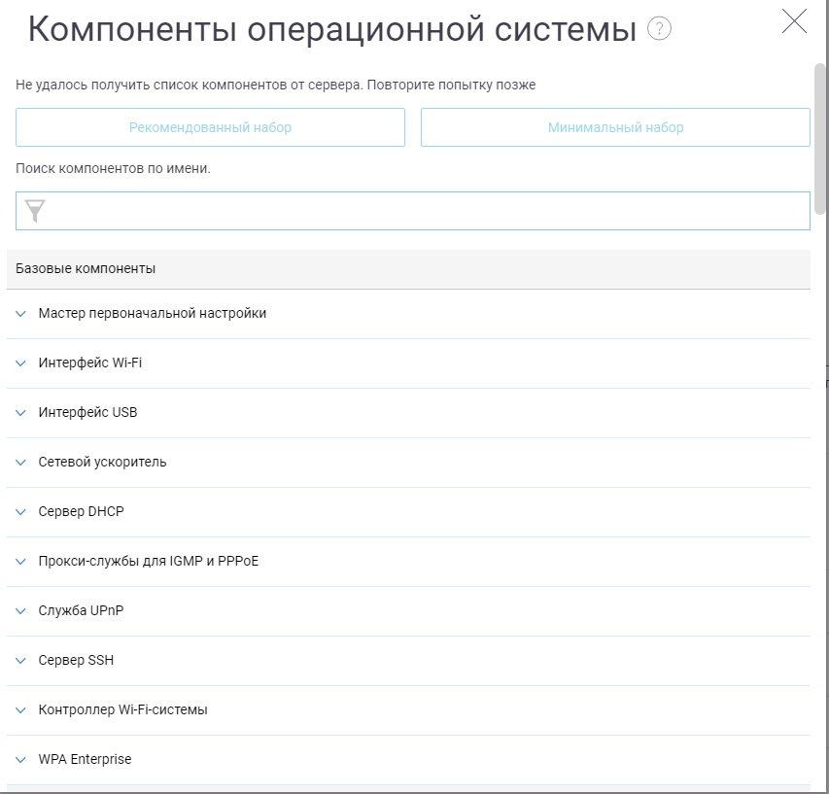The image size is (829, 794).
Task: Apply the Рекомендованный набор preset
Action: (211, 127)
